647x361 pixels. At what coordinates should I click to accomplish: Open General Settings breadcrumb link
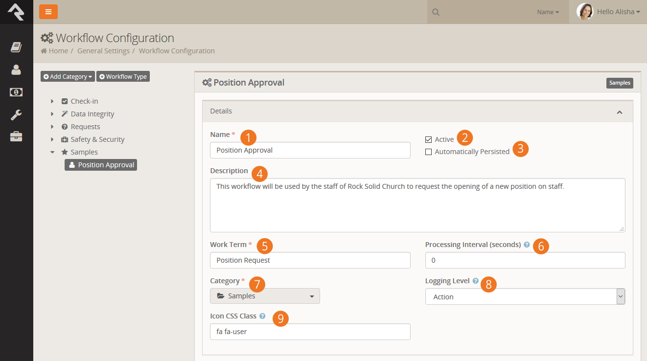click(103, 51)
